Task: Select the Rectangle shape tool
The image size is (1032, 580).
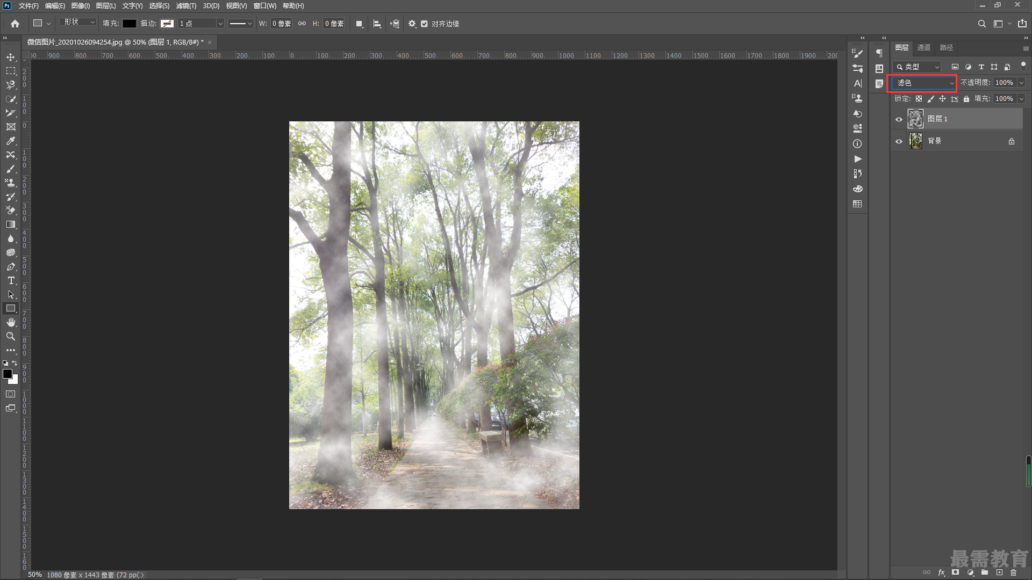Action: [x=11, y=308]
